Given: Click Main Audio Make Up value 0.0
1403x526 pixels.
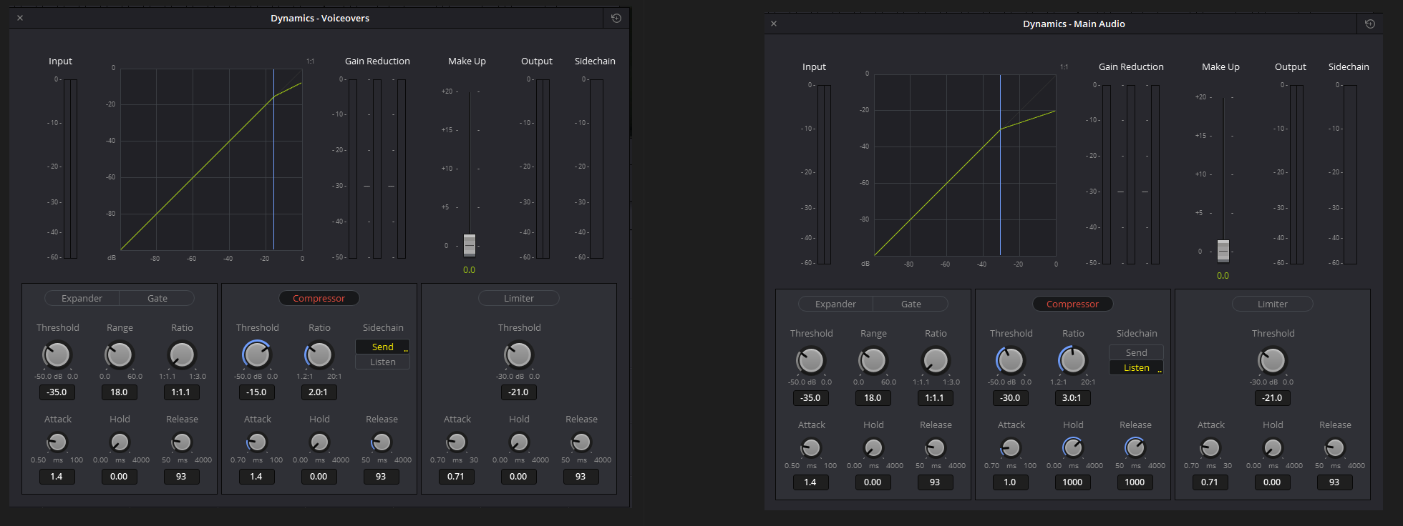Looking at the screenshot, I should (x=1223, y=276).
